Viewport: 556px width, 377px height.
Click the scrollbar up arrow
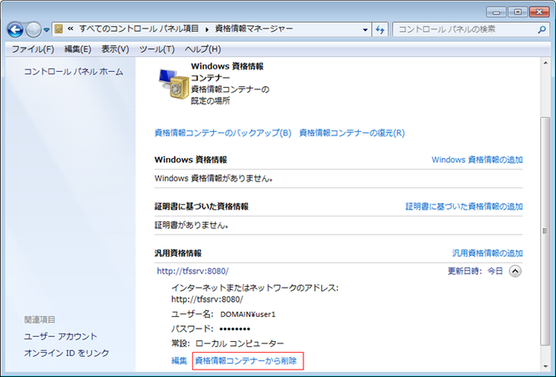tap(545, 64)
